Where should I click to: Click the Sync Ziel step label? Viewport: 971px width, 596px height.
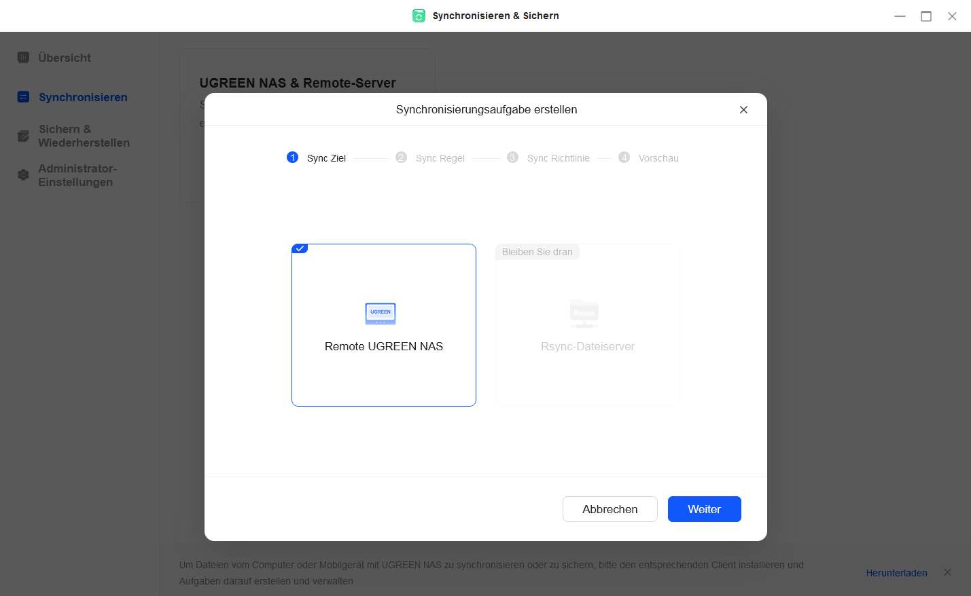[x=326, y=158]
